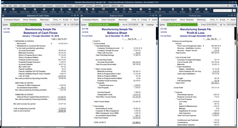Collapse the OPERATING ACTIVITIES section
238x128 pixels.
(x=14, y=41)
